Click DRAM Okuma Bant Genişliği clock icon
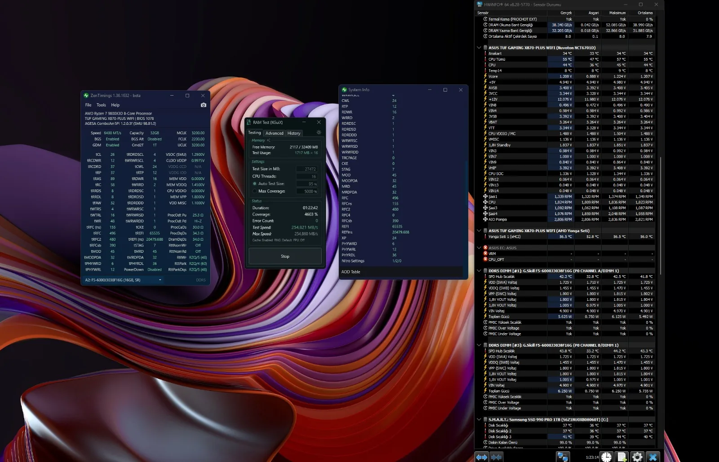Image resolution: width=719 pixels, height=462 pixels. point(485,25)
